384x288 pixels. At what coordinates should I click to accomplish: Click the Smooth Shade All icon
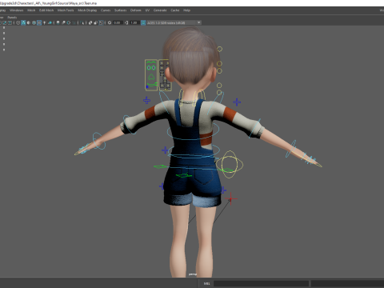pyautogui.click(x=29, y=22)
